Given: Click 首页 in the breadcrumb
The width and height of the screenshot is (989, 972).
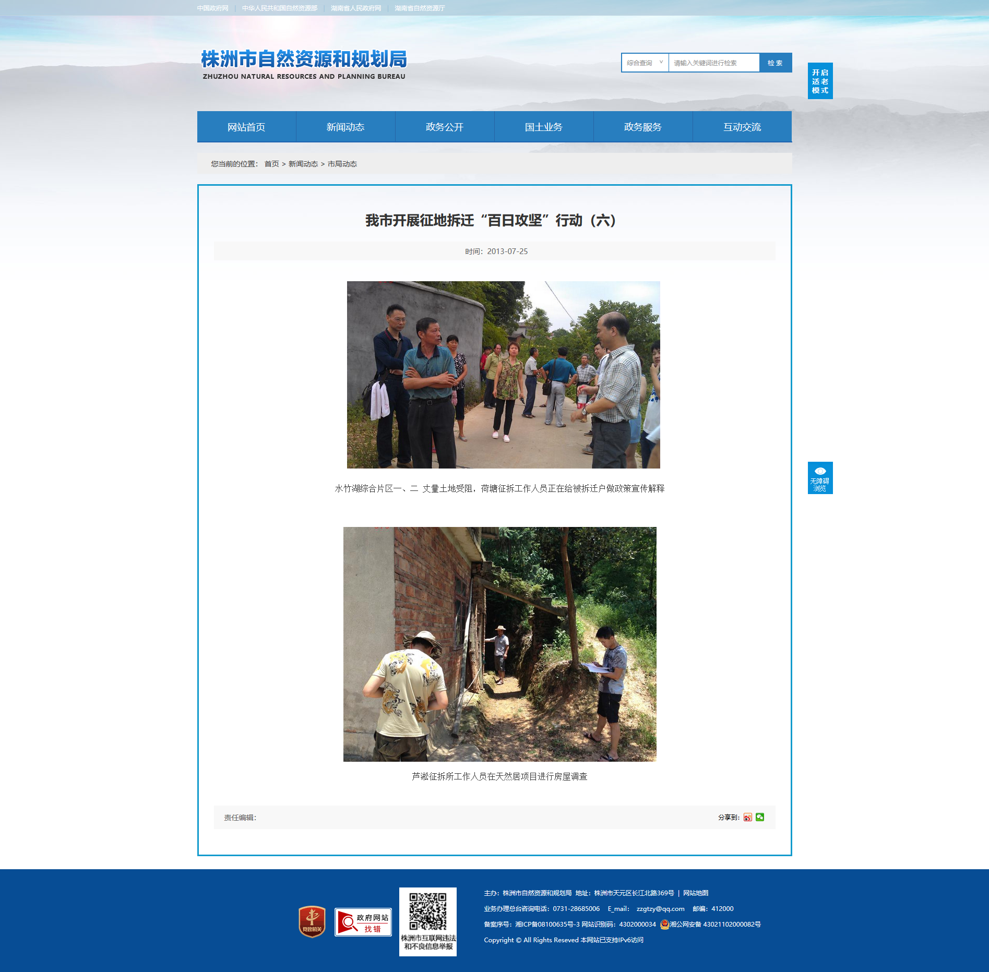Looking at the screenshot, I should [x=271, y=164].
